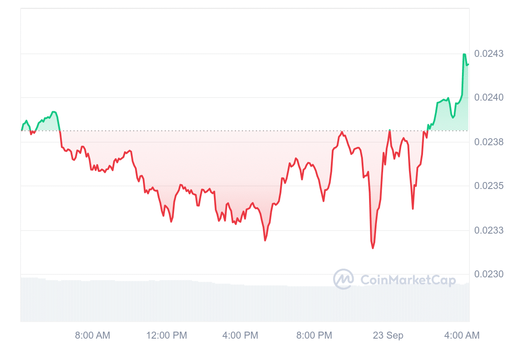
Task: Click the 0.0238 price axis label
Action: click(x=489, y=142)
